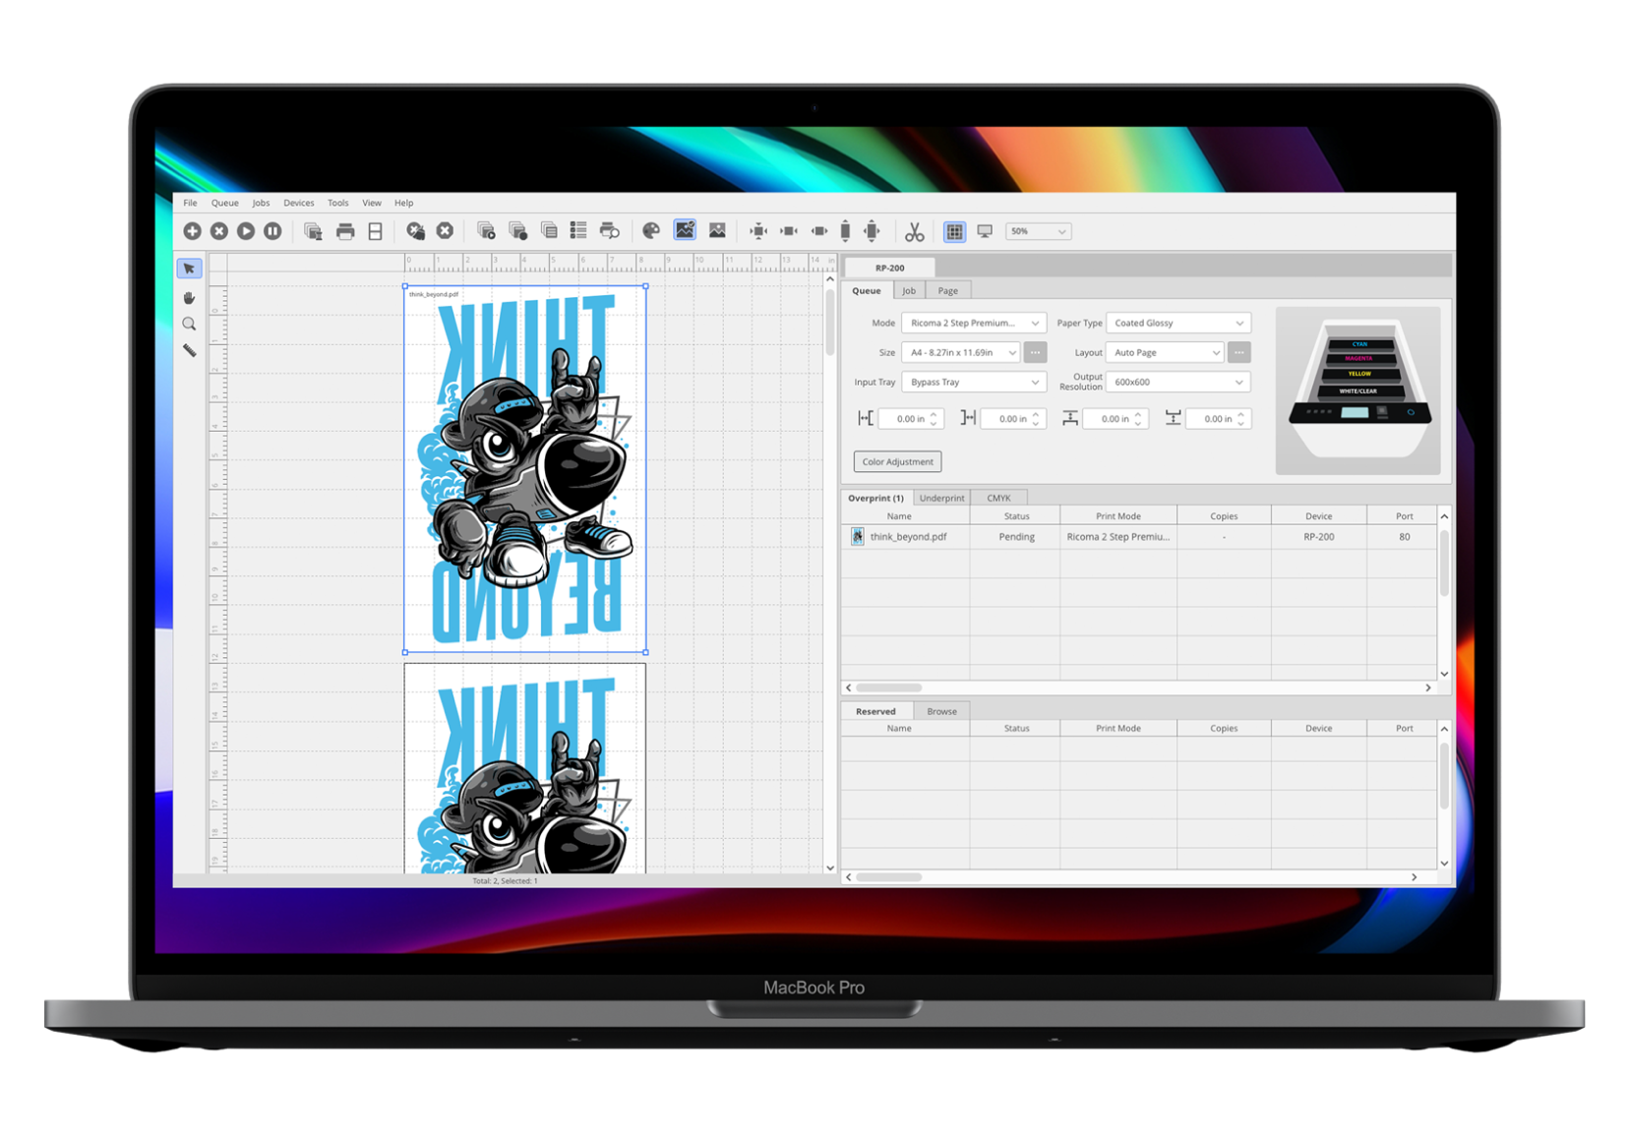The image size is (1629, 1139).
Task: Click the add job plus icon
Action: pos(192,231)
